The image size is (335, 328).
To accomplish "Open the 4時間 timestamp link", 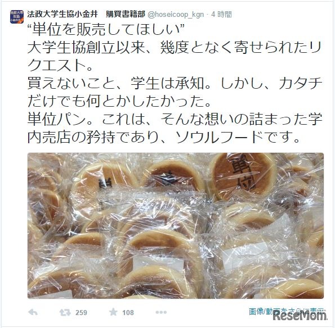I will 222,14.
